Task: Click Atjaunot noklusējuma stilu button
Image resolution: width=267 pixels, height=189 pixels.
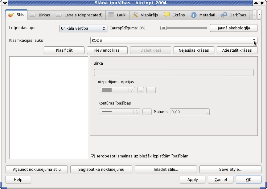Action: tap(37, 169)
